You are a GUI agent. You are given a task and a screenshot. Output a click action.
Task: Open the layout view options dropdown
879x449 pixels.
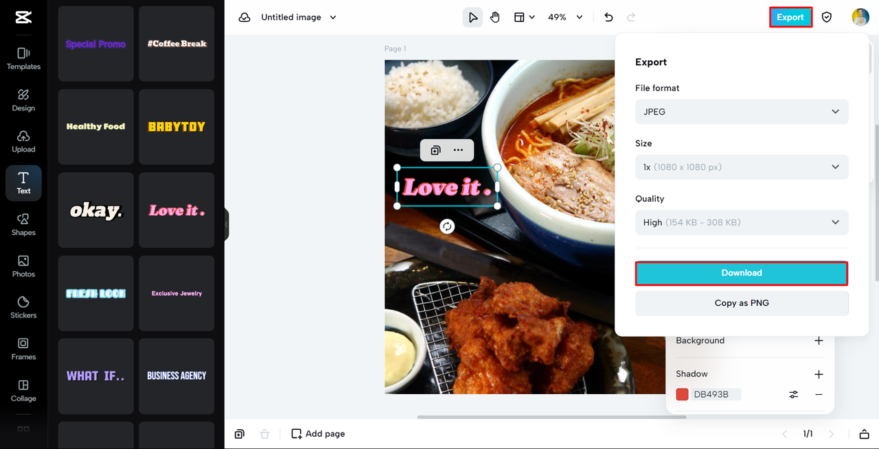tap(524, 17)
